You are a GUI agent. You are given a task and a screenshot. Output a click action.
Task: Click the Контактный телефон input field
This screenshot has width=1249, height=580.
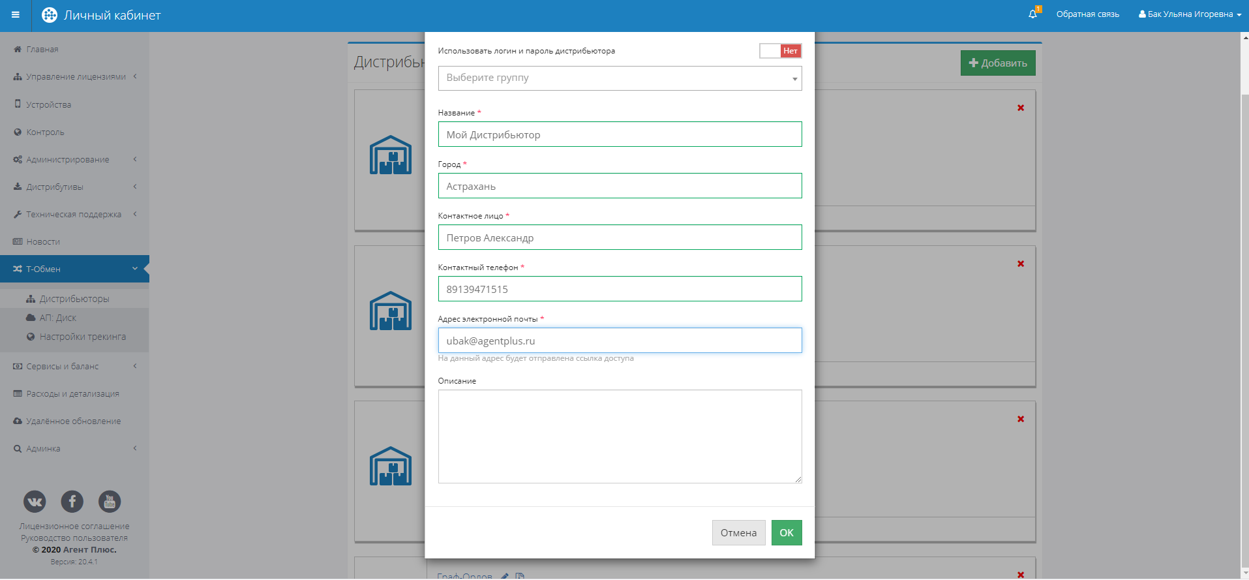coord(620,289)
